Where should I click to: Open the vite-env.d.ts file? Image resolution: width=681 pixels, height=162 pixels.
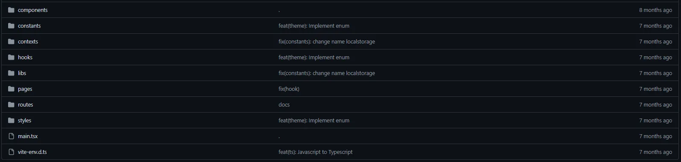32,152
